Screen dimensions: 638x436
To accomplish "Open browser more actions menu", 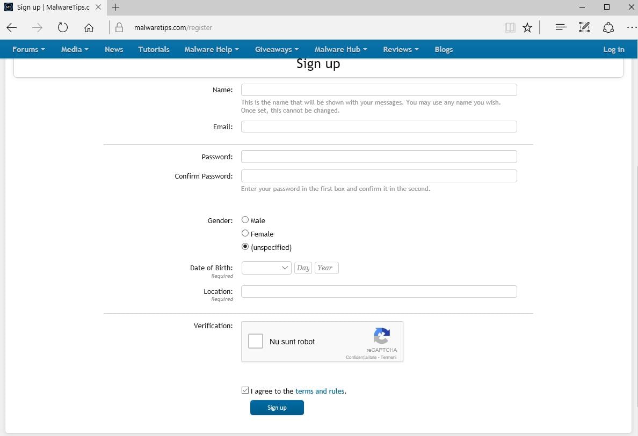I will click(x=631, y=27).
